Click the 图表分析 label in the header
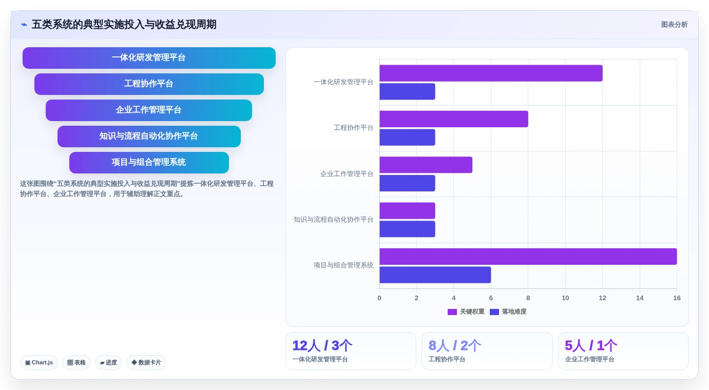The height and width of the screenshot is (390, 709). tap(674, 25)
